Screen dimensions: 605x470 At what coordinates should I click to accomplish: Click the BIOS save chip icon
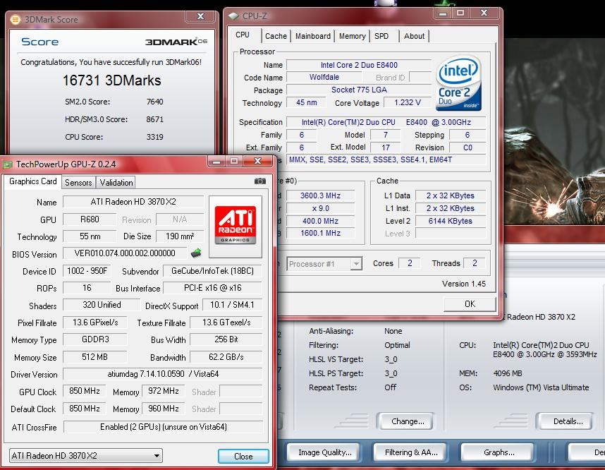pyautogui.click(x=196, y=253)
